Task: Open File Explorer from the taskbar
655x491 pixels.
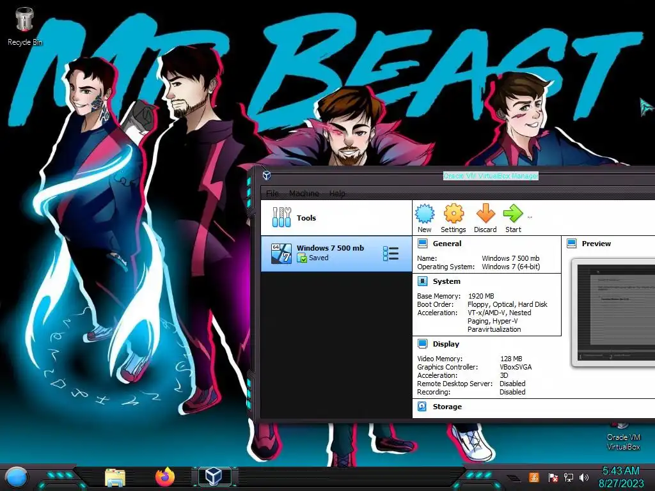Action: coord(115,478)
